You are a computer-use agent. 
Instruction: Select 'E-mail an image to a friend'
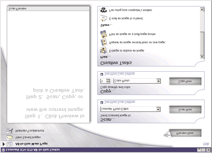(x=126, y=18)
